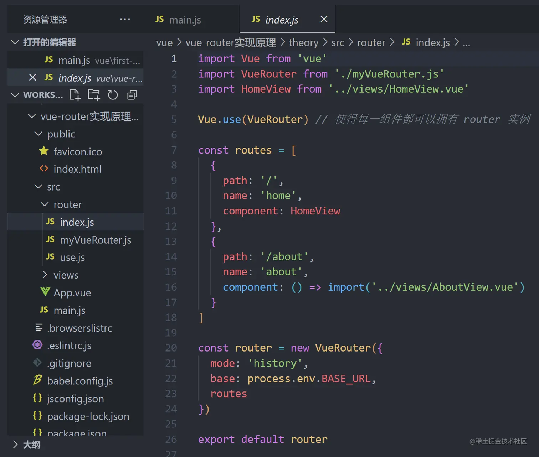Click the './myVueRouter.js' import string

(389, 74)
